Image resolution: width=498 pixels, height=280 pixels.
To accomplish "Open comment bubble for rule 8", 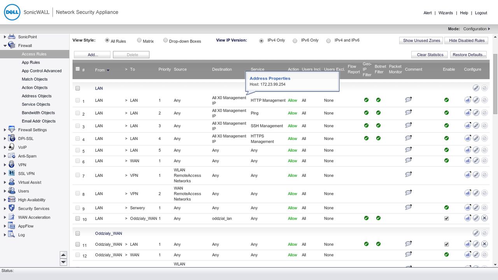I will pos(408,193).
